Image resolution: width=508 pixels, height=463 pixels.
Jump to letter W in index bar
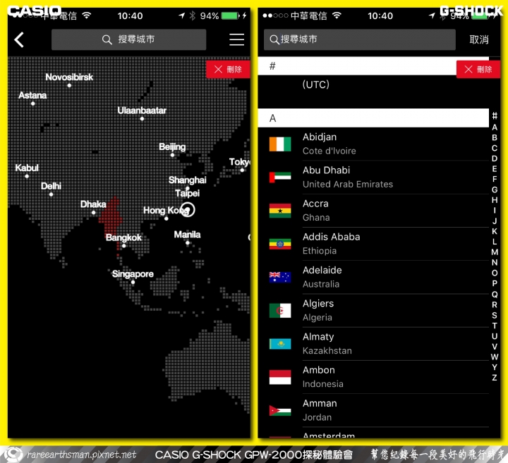click(x=495, y=357)
